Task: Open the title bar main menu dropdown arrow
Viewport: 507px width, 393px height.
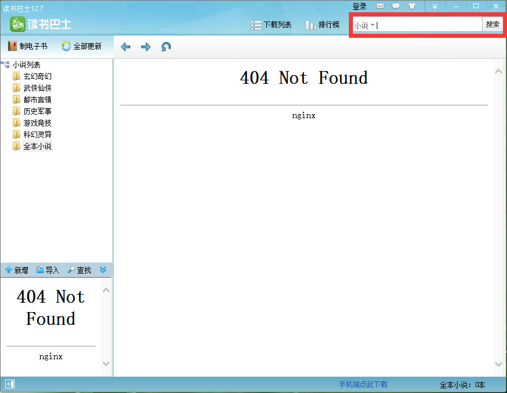Action: 434,6
